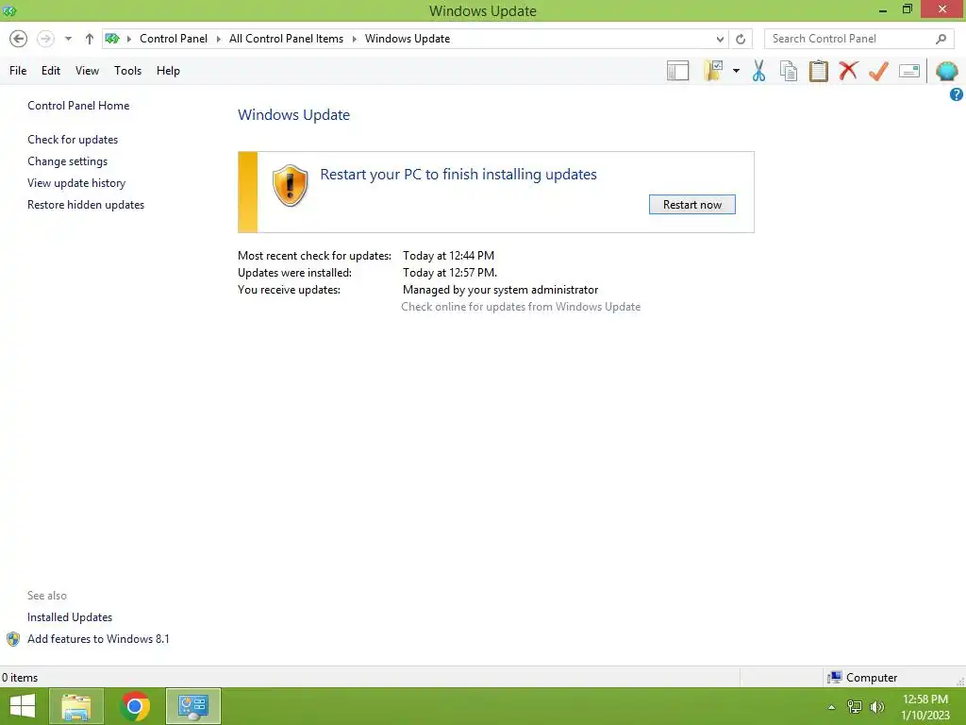Open the Windows Start button
Viewport: 966px width, 725px height.
[23, 706]
